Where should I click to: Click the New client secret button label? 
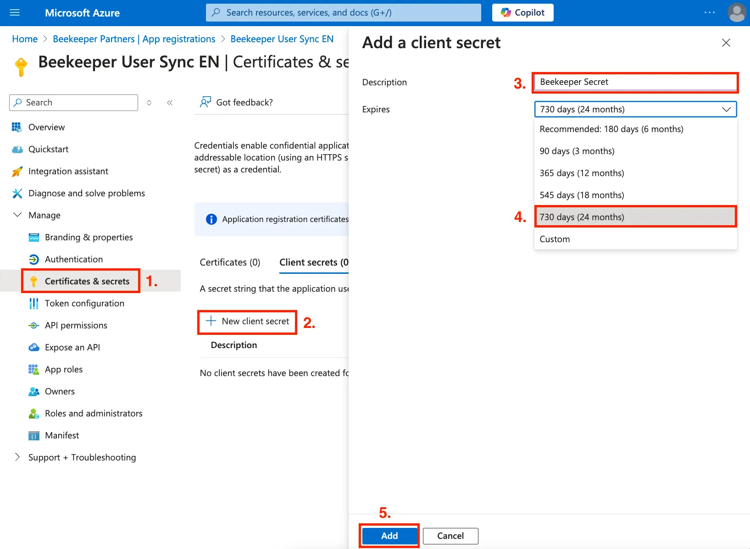pos(256,322)
